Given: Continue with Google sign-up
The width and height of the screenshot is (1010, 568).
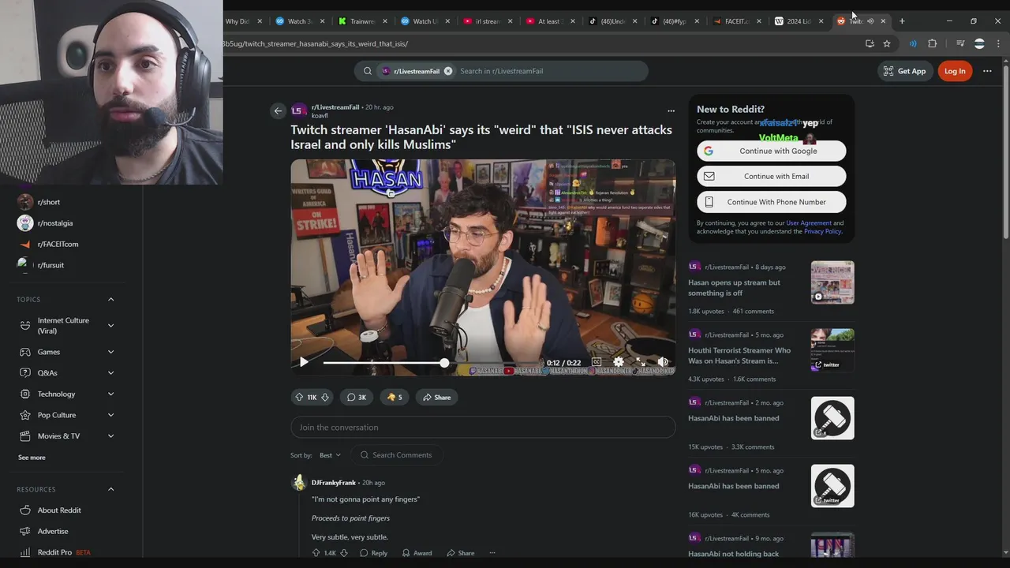Looking at the screenshot, I should [772, 151].
